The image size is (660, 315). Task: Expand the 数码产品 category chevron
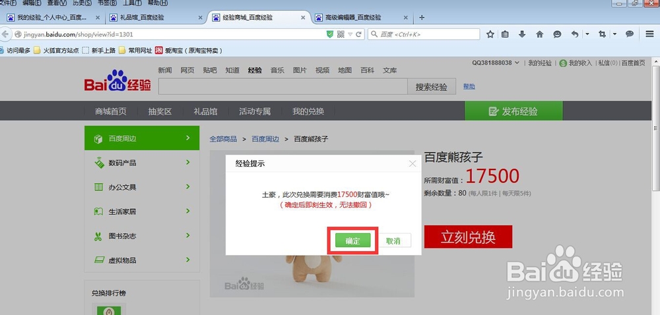pyautogui.click(x=187, y=162)
